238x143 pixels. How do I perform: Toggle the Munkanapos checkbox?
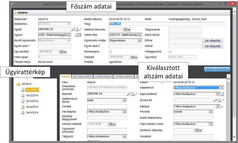pyautogui.click(x=111, y=52)
